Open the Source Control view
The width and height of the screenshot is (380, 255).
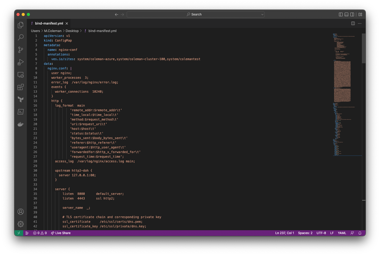pyautogui.click(x=21, y=50)
